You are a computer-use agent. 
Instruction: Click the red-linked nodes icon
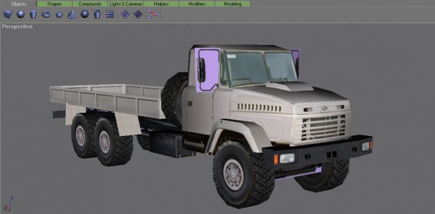153,14
